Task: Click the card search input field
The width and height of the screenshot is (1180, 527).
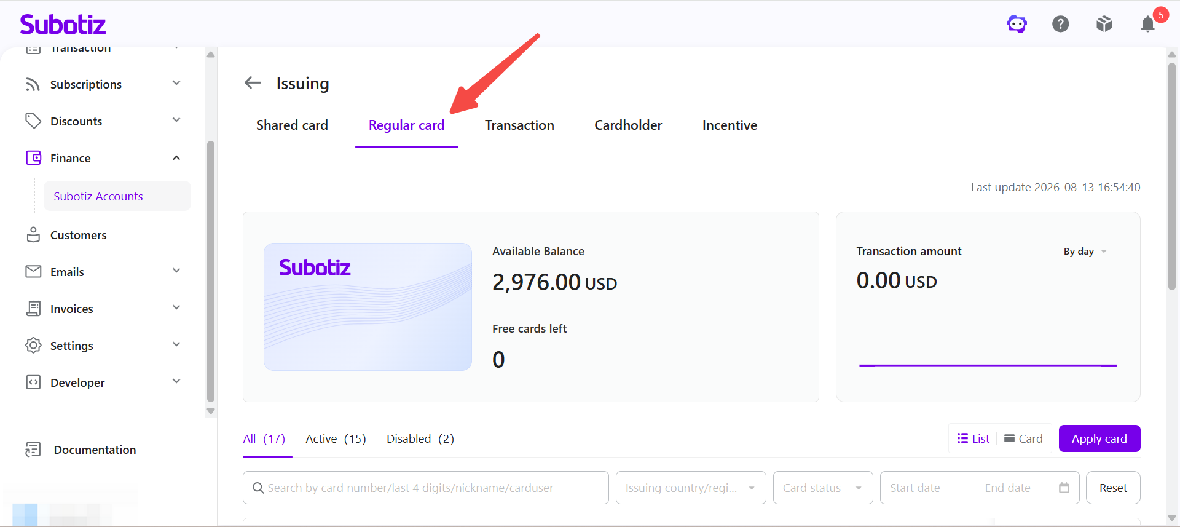Action: [x=425, y=488]
